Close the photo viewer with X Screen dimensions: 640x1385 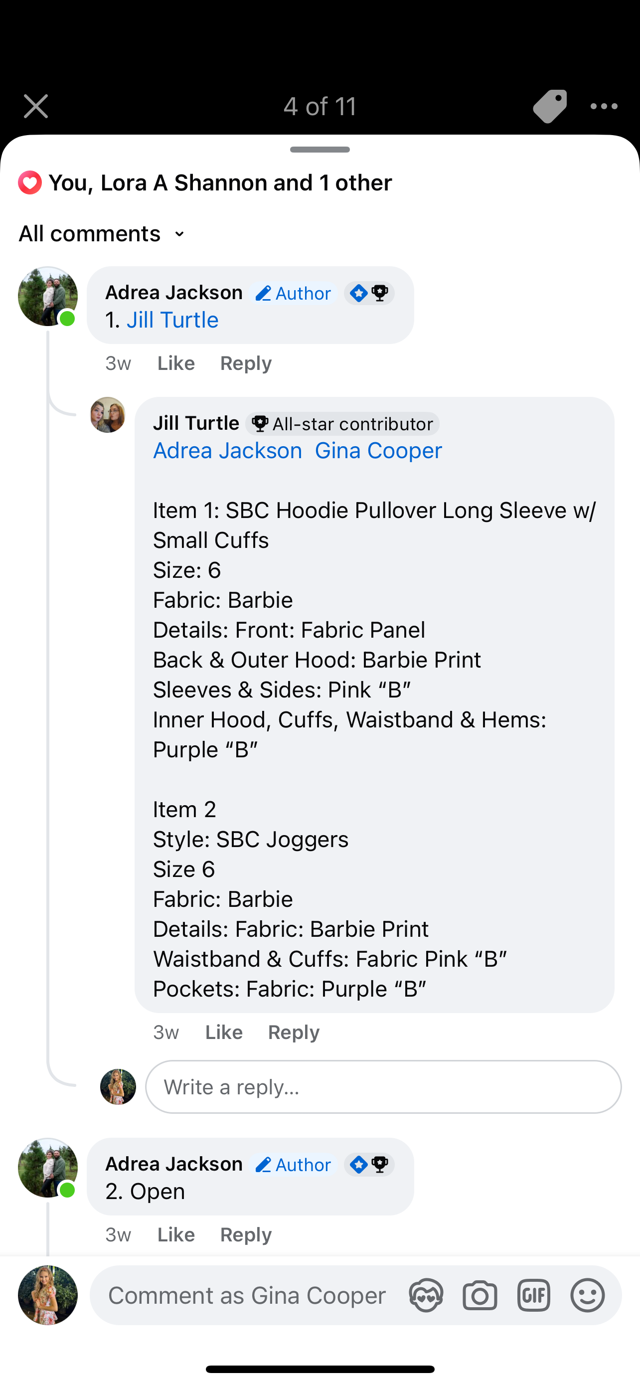(x=36, y=106)
